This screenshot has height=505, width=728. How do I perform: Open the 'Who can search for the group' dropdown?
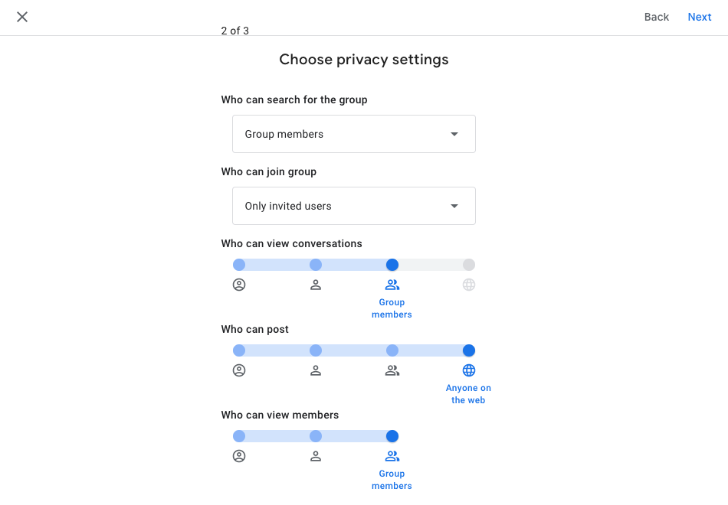coord(353,134)
